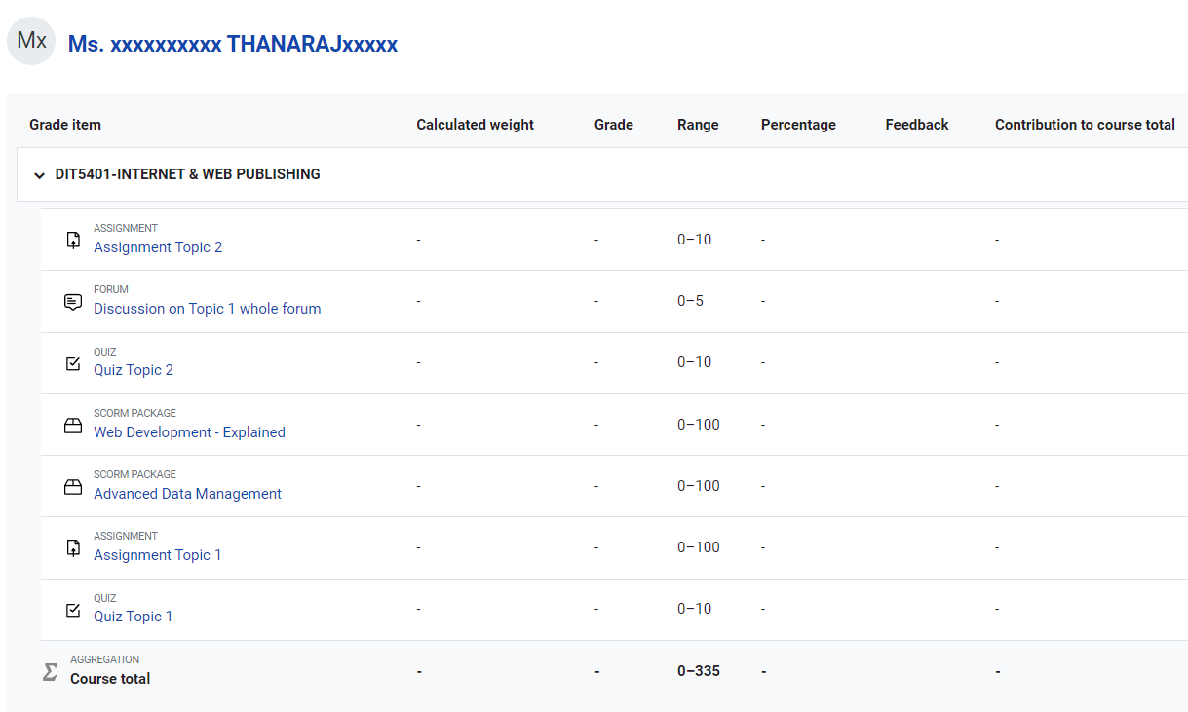
Task: Open Assignment Topic 2 link
Action: click(x=158, y=247)
